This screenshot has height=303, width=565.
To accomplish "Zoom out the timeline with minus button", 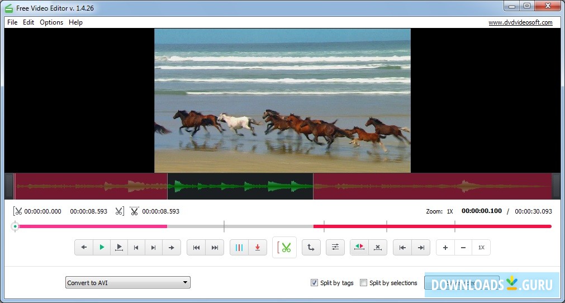I will pyautogui.click(x=463, y=248).
